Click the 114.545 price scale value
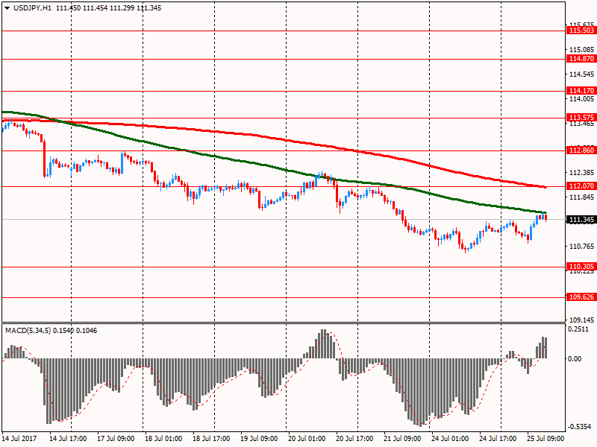Screen dimensions: 597x447 pyautogui.click(x=581, y=74)
